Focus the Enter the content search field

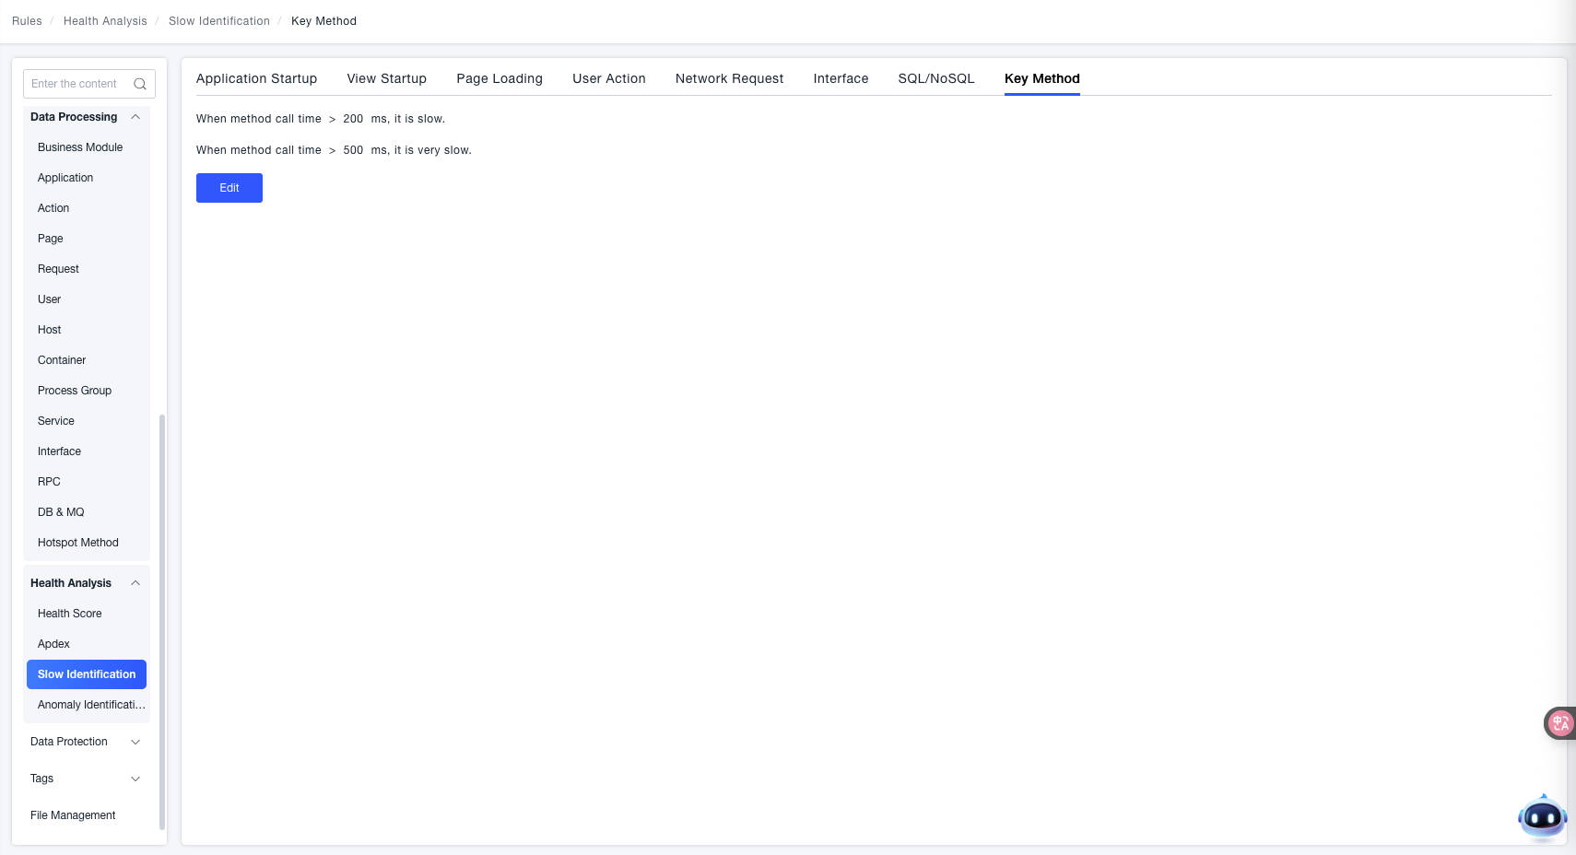(76, 84)
